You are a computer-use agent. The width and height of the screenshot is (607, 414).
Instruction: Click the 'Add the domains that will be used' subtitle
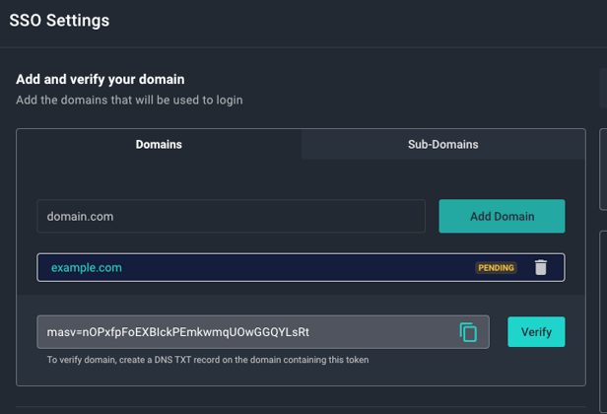point(129,100)
